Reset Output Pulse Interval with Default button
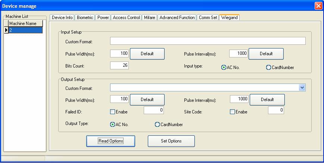This screenshot has height=163, width=324. [267, 100]
